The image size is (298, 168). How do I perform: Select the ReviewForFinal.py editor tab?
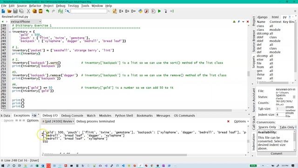pyautogui.click(x=15, y=17)
